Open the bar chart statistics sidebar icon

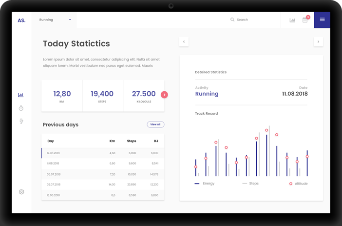click(x=21, y=95)
